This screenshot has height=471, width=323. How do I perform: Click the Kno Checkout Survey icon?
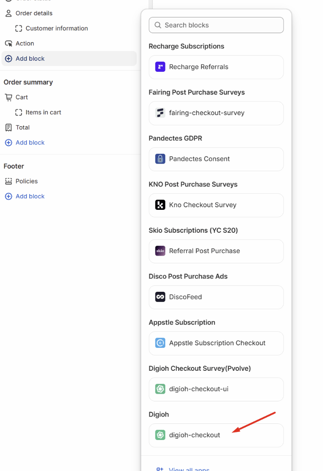pos(160,205)
